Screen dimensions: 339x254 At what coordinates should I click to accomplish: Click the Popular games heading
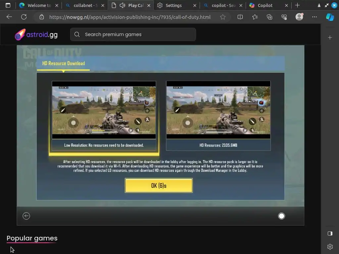tap(32, 238)
